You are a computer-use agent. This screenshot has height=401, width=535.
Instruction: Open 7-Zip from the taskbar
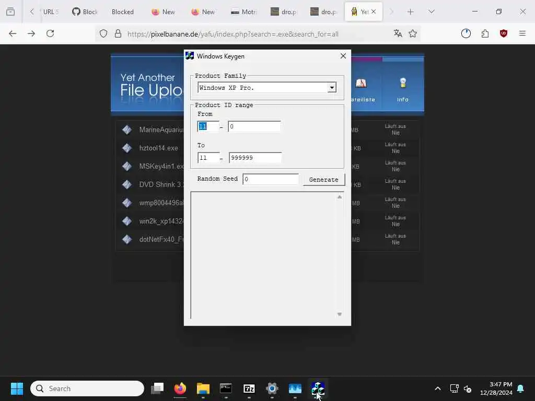click(249, 388)
